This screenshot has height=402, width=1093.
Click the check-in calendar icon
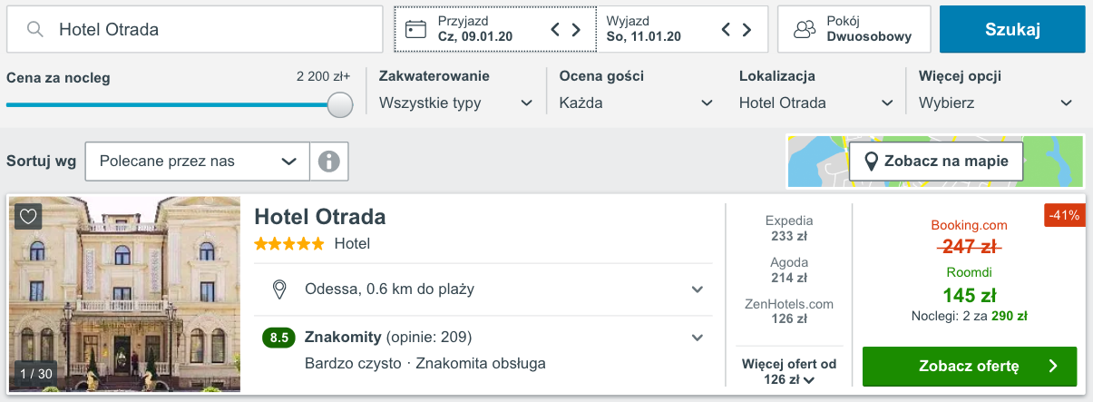(415, 29)
